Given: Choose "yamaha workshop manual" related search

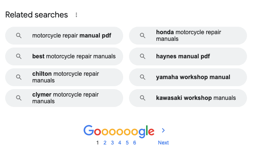Looking at the screenshot, I should [x=193, y=77].
